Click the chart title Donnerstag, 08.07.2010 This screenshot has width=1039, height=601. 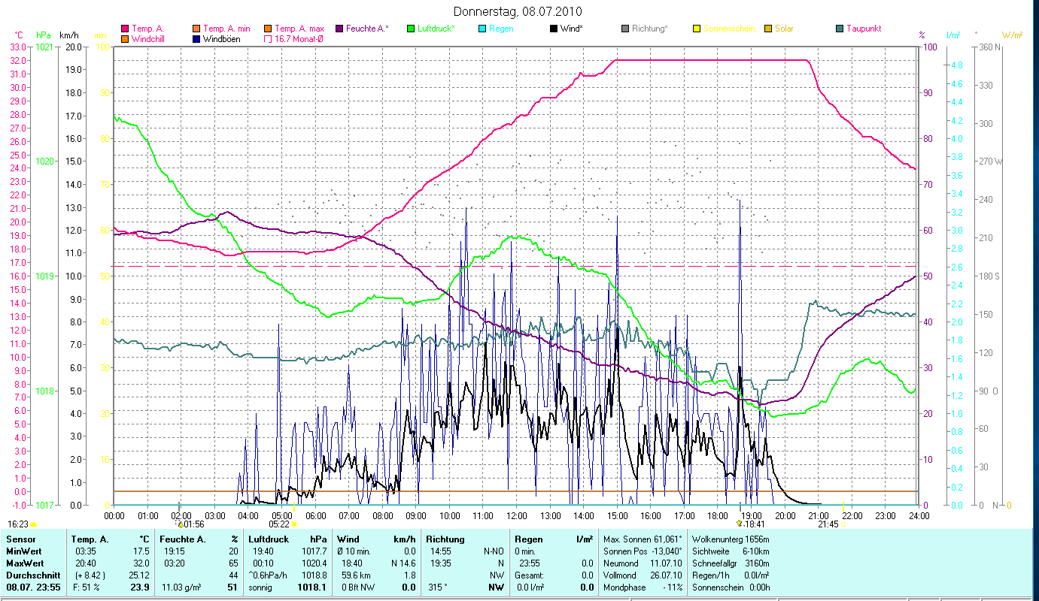coord(518,11)
